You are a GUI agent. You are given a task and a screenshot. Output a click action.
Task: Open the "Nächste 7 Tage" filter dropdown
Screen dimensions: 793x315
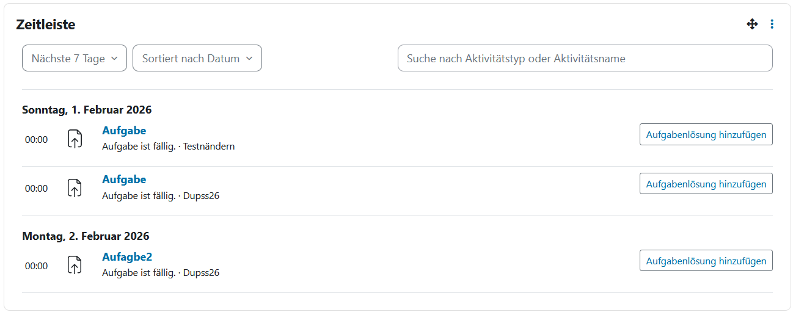[75, 59]
